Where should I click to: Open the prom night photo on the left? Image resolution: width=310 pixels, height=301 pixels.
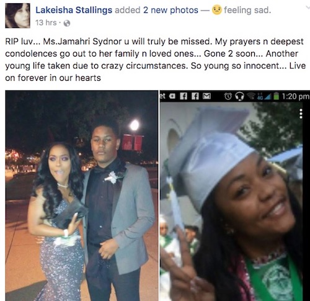point(82,195)
